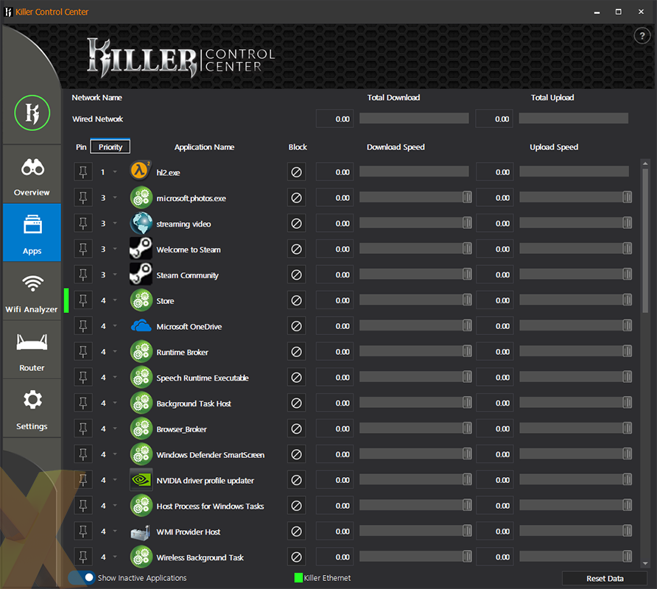The width and height of the screenshot is (657, 589).
Task: Toggle Show Inactive Applications
Action: click(x=82, y=578)
